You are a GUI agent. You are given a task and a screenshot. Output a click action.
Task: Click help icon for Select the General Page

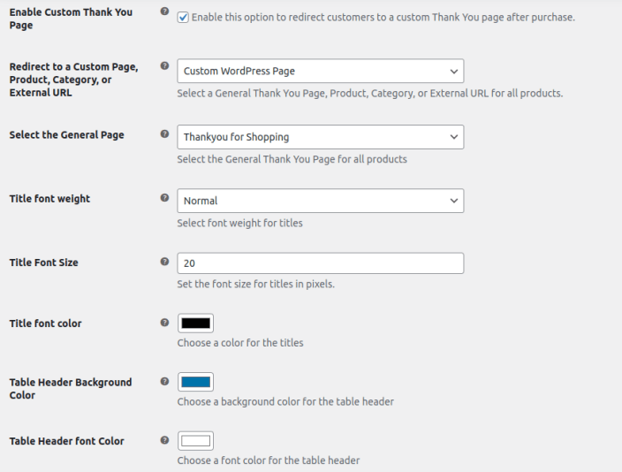coord(165,134)
